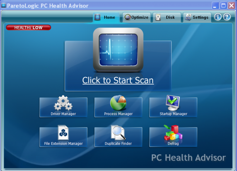
Task: Switch to the Optimize tab
Action: click(x=137, y=17)
